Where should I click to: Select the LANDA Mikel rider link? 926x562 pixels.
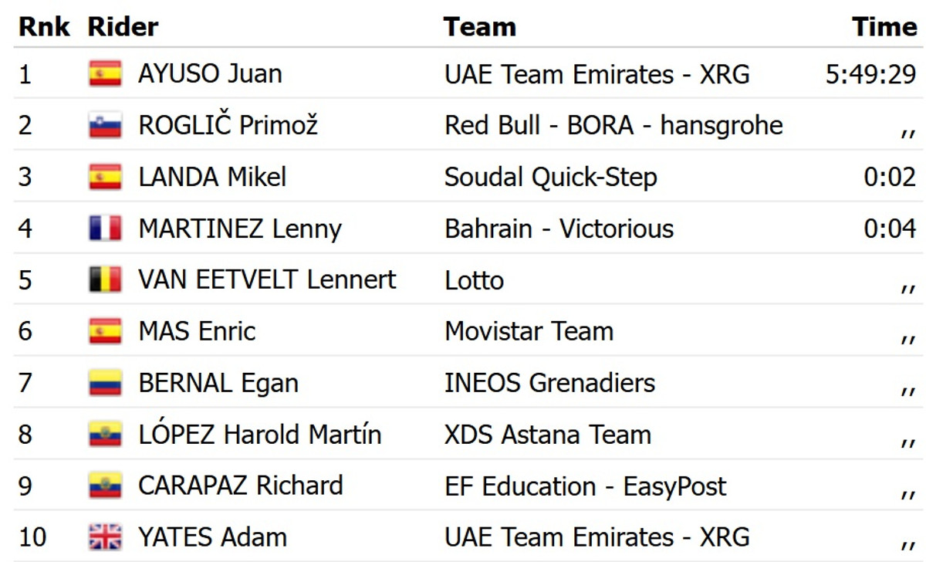[x=212, y=177]
